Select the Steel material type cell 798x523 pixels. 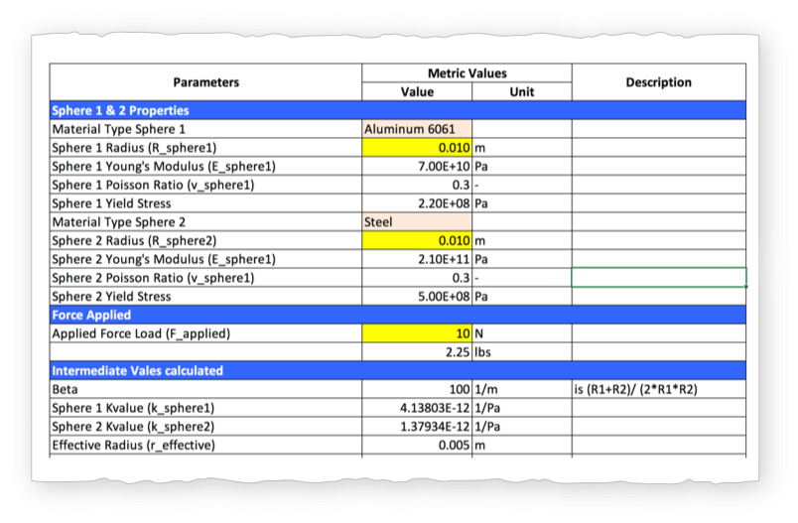point(417,222)
